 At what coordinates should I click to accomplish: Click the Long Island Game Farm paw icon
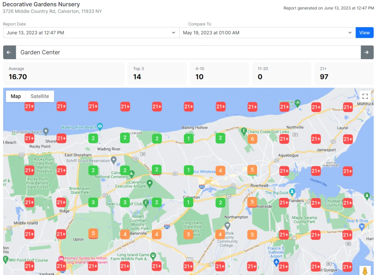(153, 255)
